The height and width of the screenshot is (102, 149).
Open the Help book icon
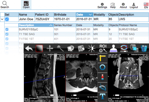(x=113, y=4)
